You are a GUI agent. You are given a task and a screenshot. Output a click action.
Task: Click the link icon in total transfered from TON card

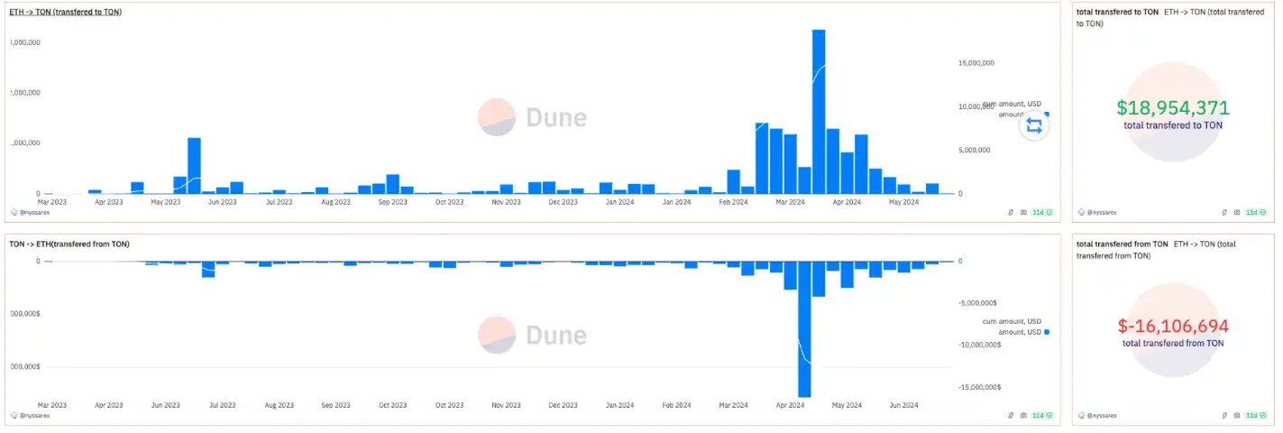click(x=1225, y=416)
